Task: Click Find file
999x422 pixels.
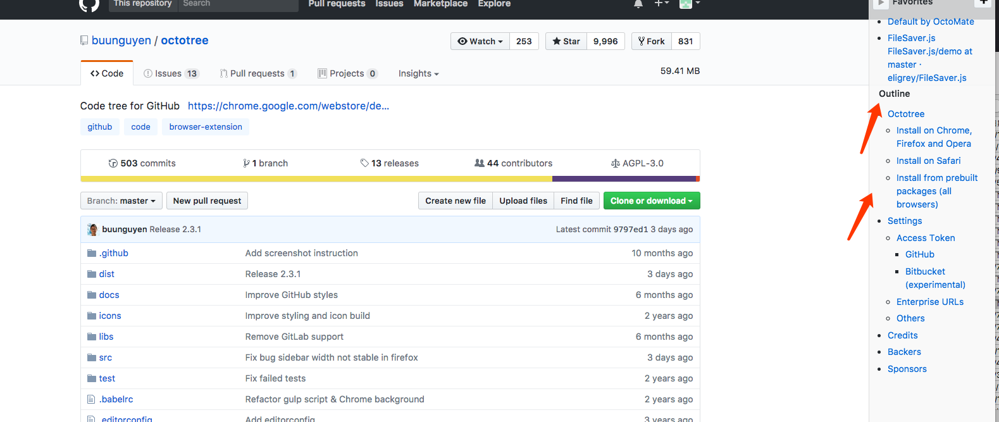Action: click(576, 201)
